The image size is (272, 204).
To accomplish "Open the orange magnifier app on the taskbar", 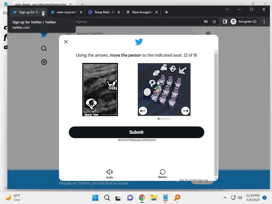I will coord(177,198).
